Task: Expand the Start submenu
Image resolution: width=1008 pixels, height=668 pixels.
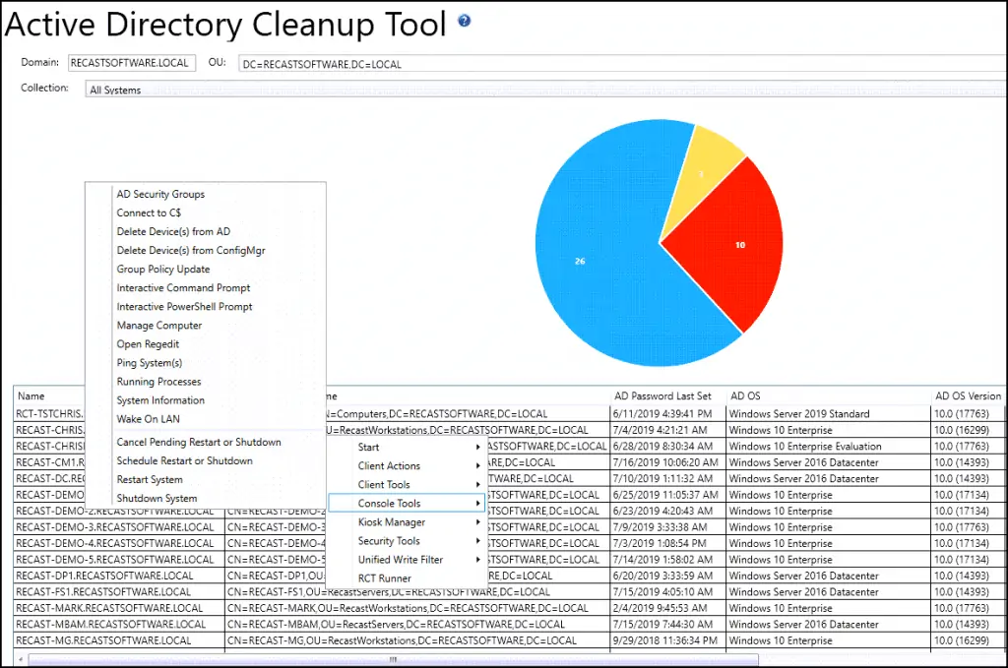Action: (407, 447)
